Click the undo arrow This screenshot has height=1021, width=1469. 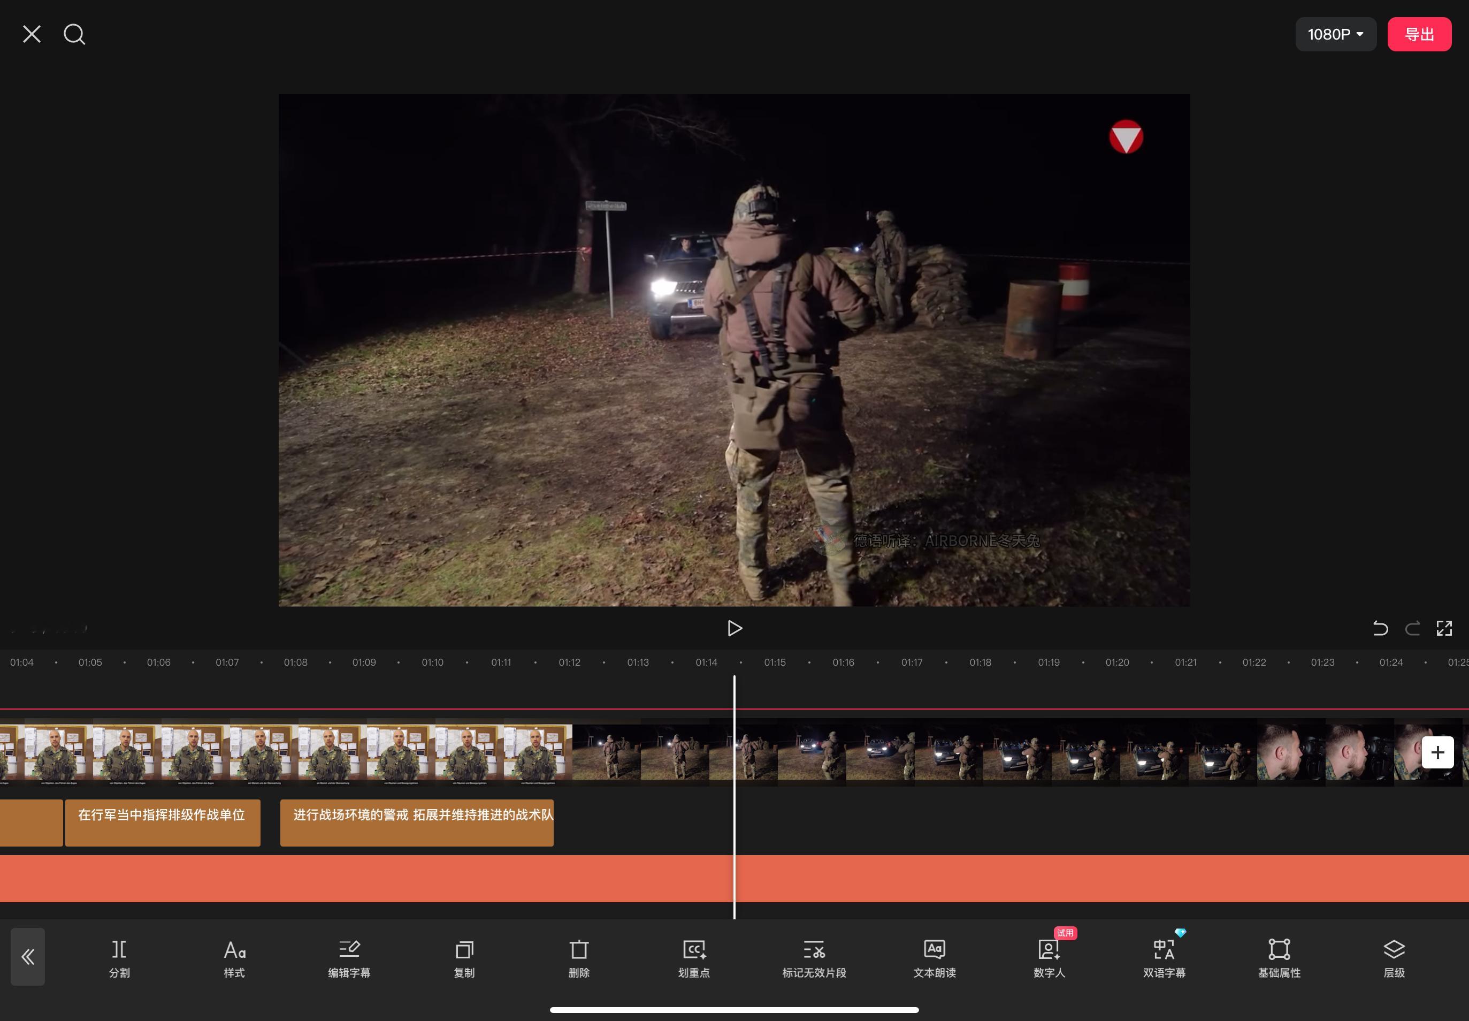(1380, 628)
